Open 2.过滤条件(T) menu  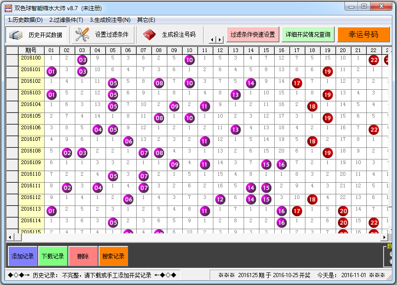pos(66,20)
